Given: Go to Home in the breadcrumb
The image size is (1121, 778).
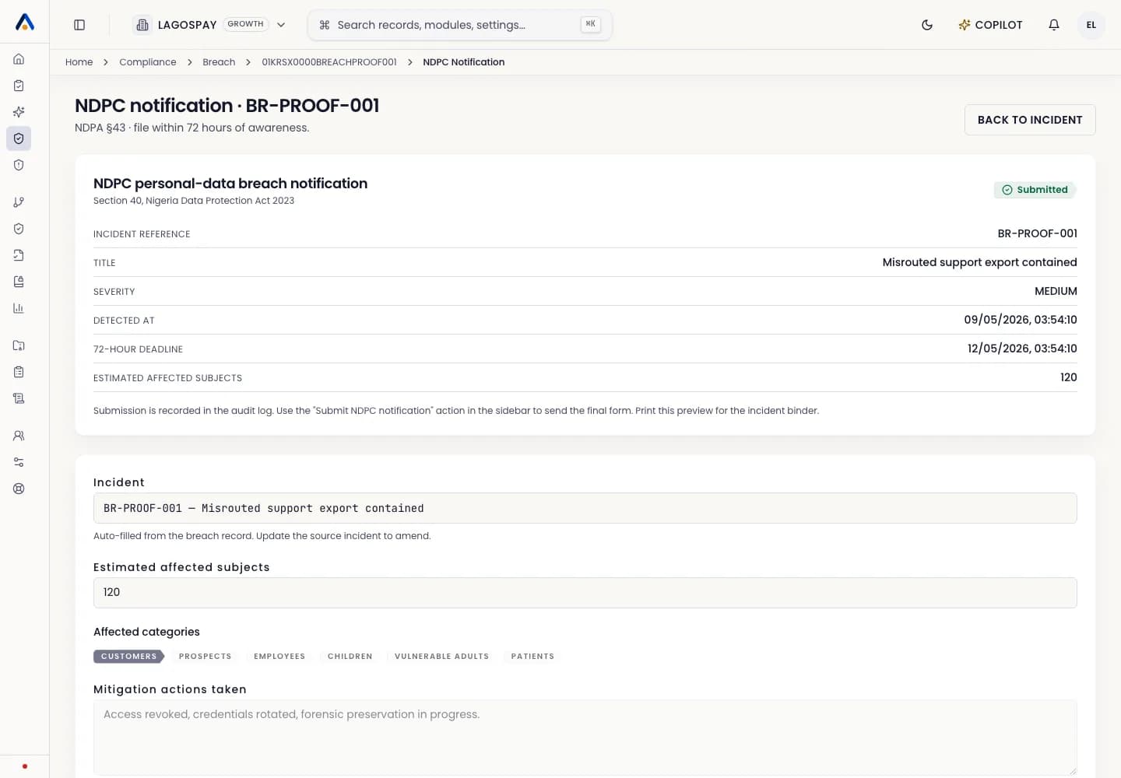Looking at the screenshot, I should pyautogui.click(x=79, y=62).
